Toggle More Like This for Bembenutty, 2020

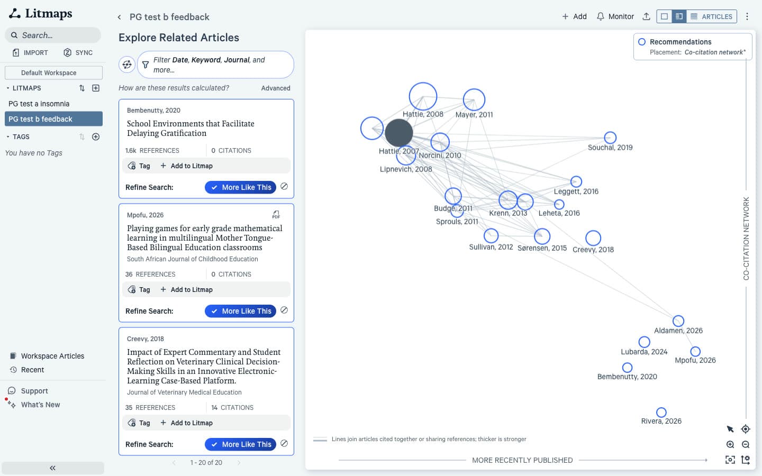click(241, 187)
